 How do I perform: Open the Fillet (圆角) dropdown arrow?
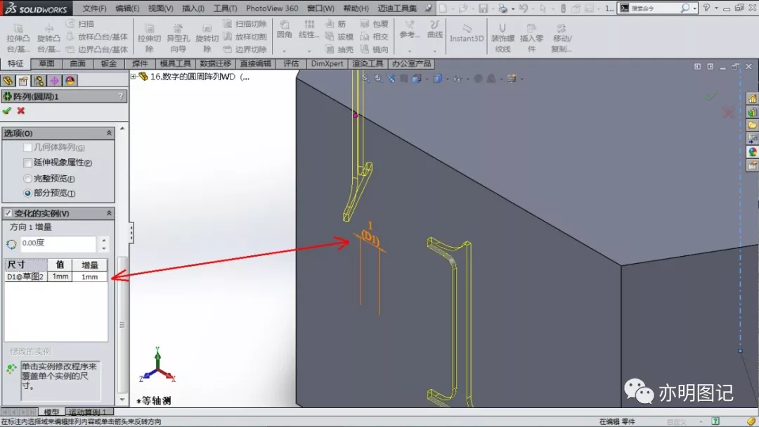pos(284,51)
